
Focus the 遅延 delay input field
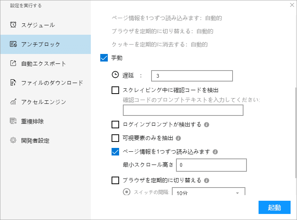pos(192,76)
